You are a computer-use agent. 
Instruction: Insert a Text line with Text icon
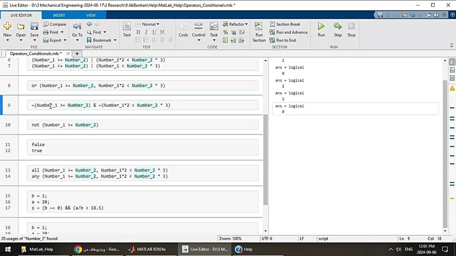point(127,26)
